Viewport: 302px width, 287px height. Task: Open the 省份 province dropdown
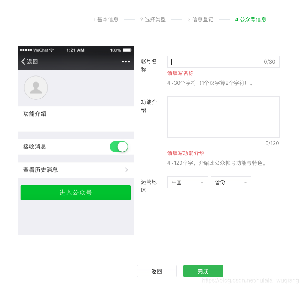point(231,182)
